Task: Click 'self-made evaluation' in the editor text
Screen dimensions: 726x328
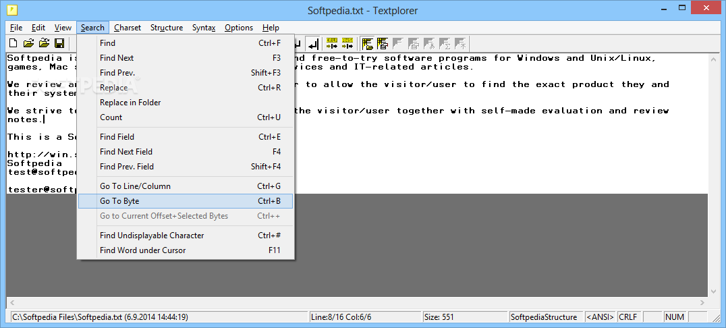Action: click(542, 111)
